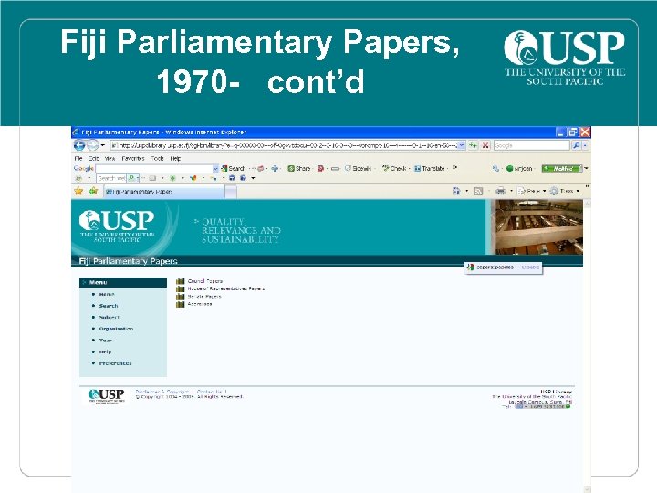Open the File menu

(78, 159)
